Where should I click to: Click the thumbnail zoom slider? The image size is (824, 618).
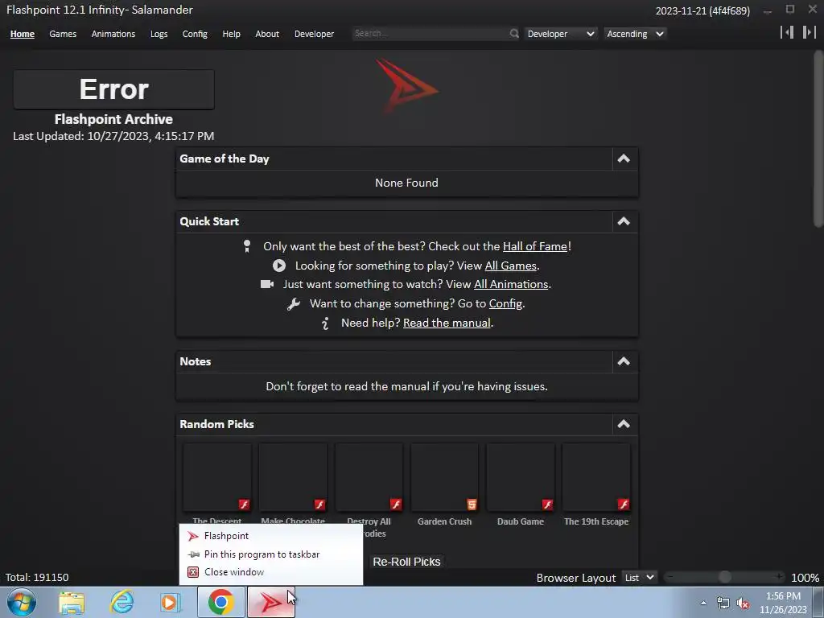725,577
